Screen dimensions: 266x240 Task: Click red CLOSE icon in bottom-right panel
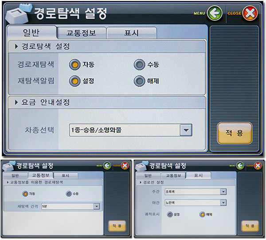tap(258, 166)
